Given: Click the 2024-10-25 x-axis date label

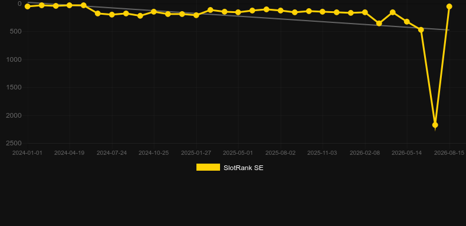Looking at the screenshot, I should pos(153,153).
